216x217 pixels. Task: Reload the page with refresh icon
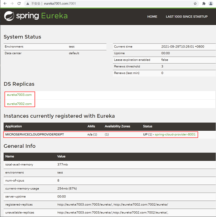(x=19, y=3)
